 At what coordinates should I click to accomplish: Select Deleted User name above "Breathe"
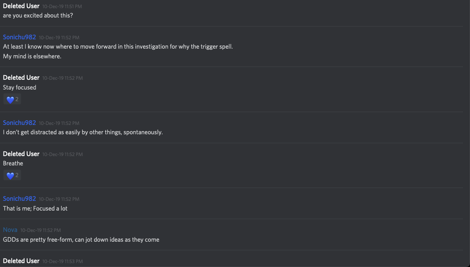click(21, 154)
